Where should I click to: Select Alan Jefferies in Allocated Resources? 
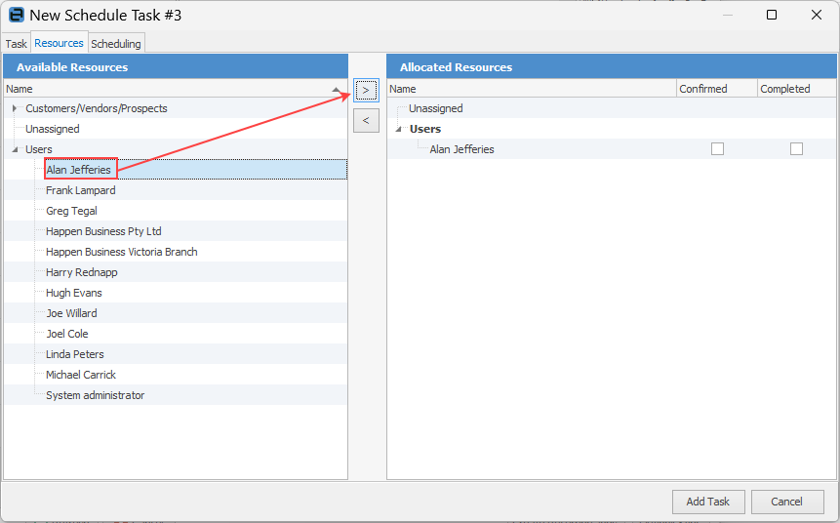pos(461,149)
